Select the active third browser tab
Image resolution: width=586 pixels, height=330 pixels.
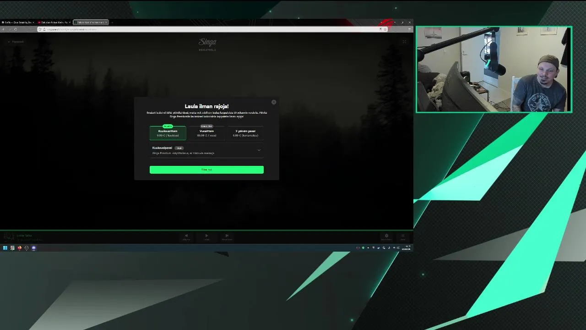tap(91, 22)
